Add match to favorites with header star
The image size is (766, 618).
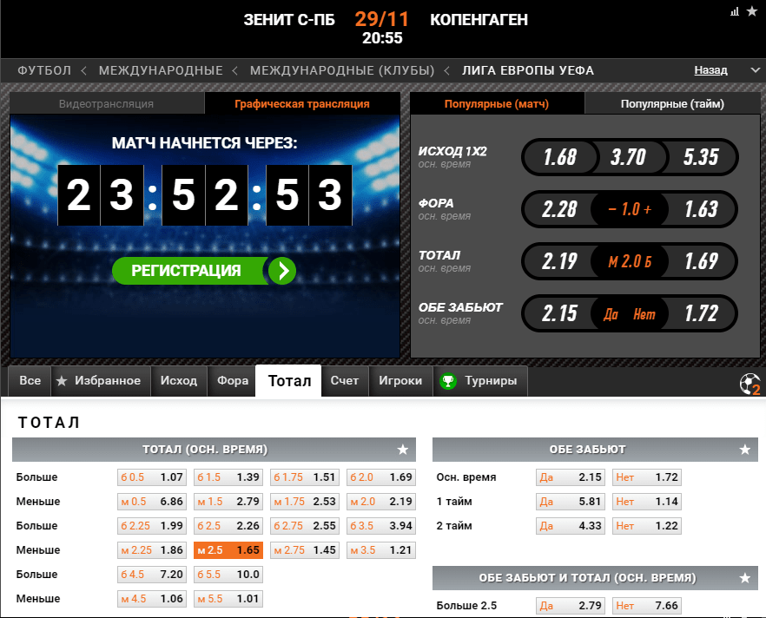tap(752, 11)
